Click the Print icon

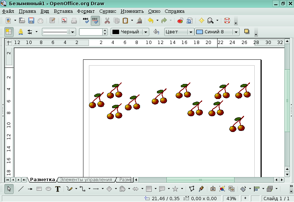coord(74,21)
